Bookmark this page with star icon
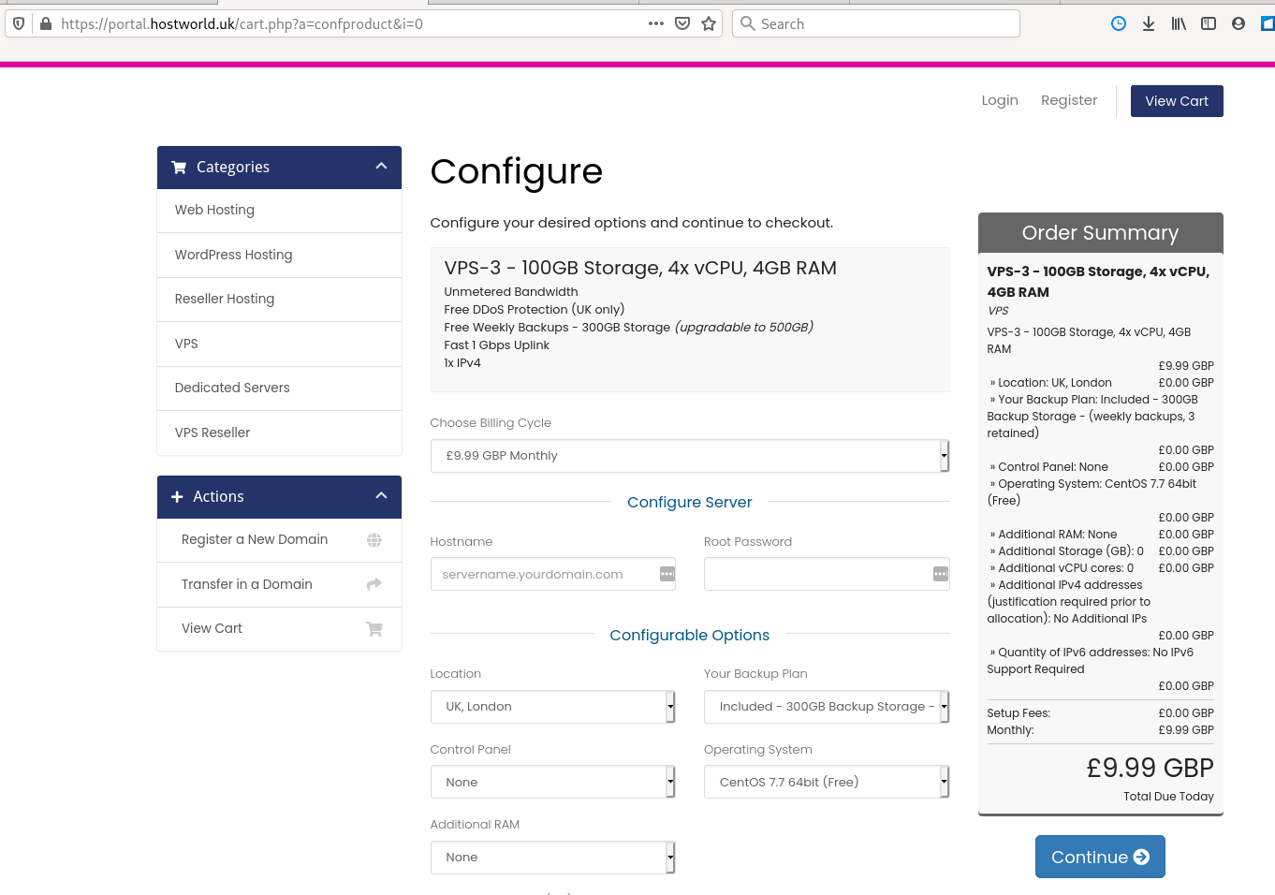1275x895 pixels. click(709, 23)
